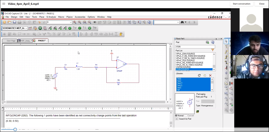Choose the Select arrow tool
The width and height of the screenshot is (269, 132).
tap(226, 41)
